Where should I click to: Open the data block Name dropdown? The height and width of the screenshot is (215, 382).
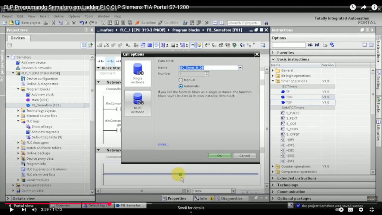240,68
